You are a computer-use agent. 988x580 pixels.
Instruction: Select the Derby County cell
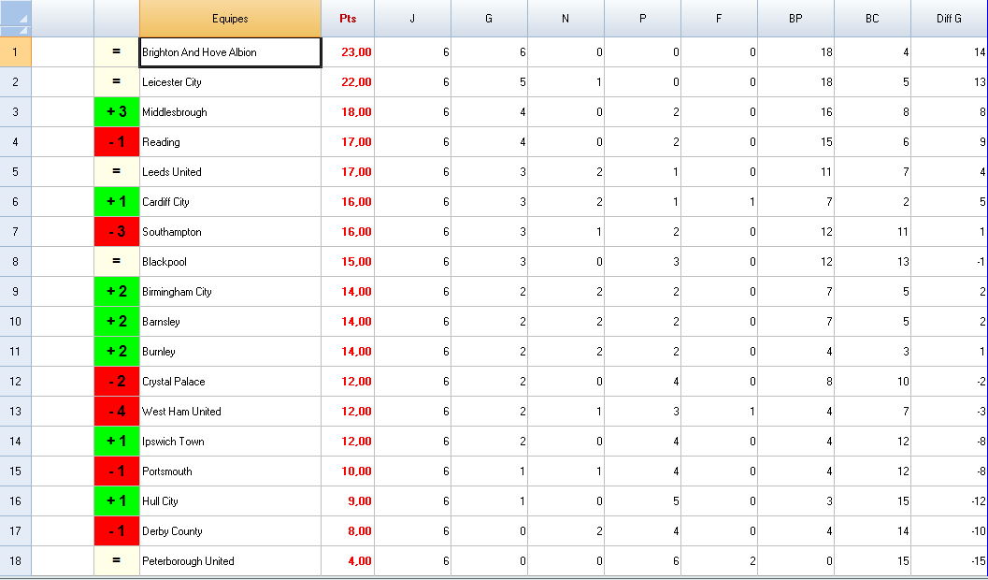[x=230, y=531]
